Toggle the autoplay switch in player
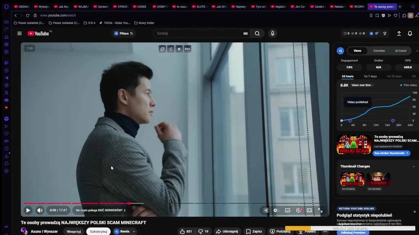 [x=275, y=211]
